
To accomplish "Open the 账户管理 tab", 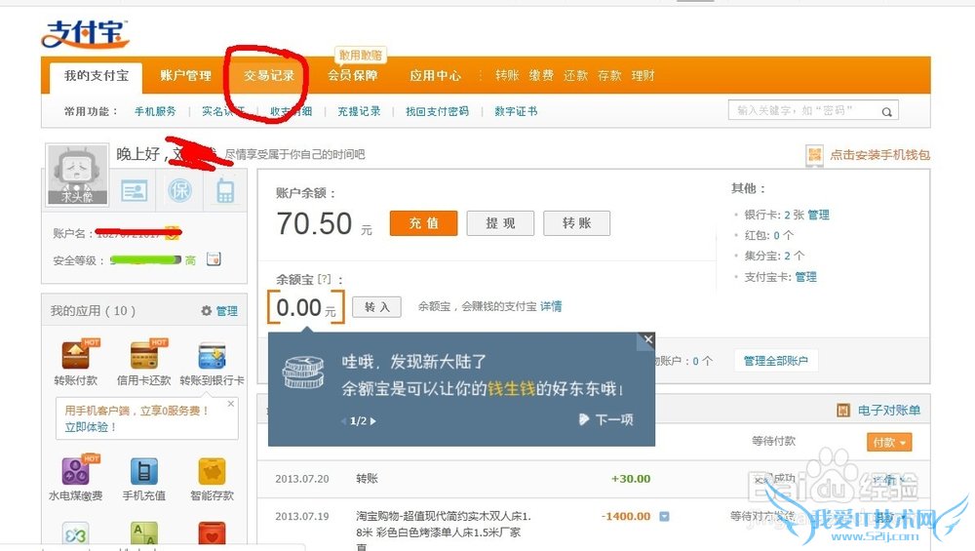I will pos(185,76).
